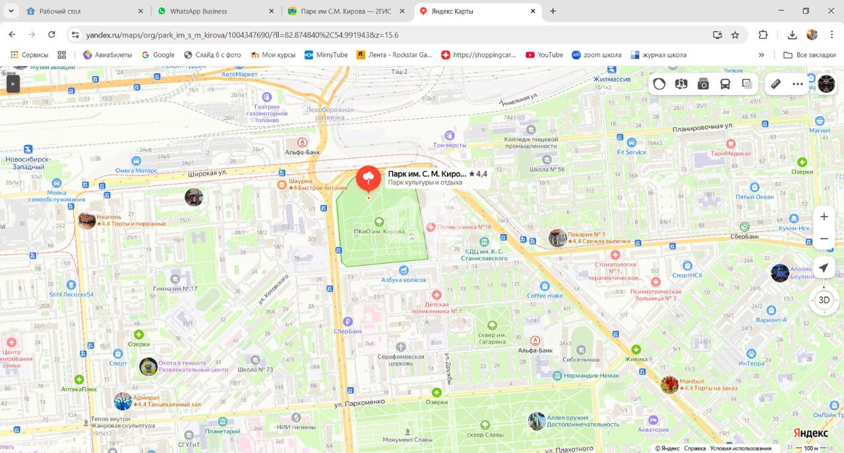Screen dimensions: 844x453
Task: Open the map layers selector
Action: 747,84
